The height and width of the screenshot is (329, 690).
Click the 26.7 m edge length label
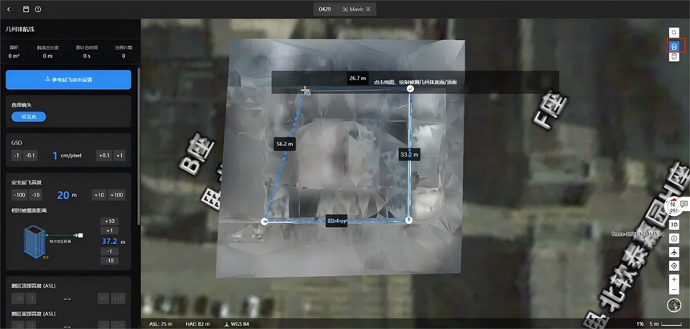[357, 79]
